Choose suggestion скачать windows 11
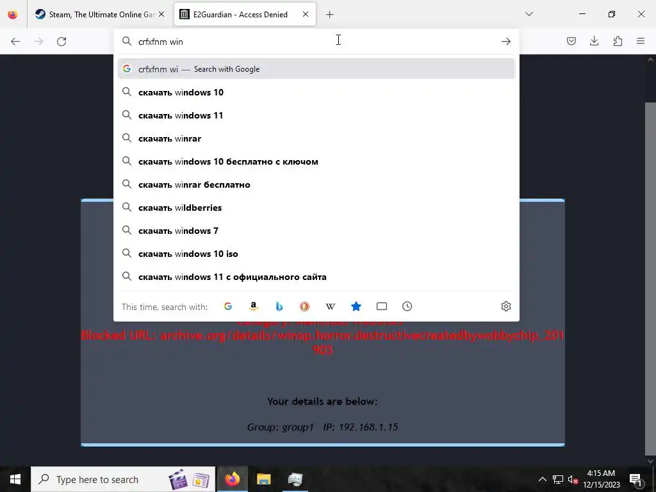The image size is (656, 492). click(316, 115)
